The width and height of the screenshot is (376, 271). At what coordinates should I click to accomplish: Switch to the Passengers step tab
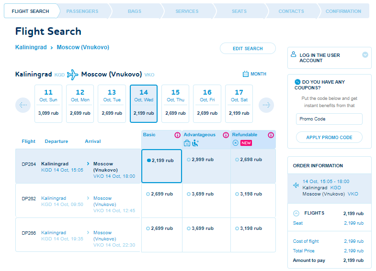(82, 11)
